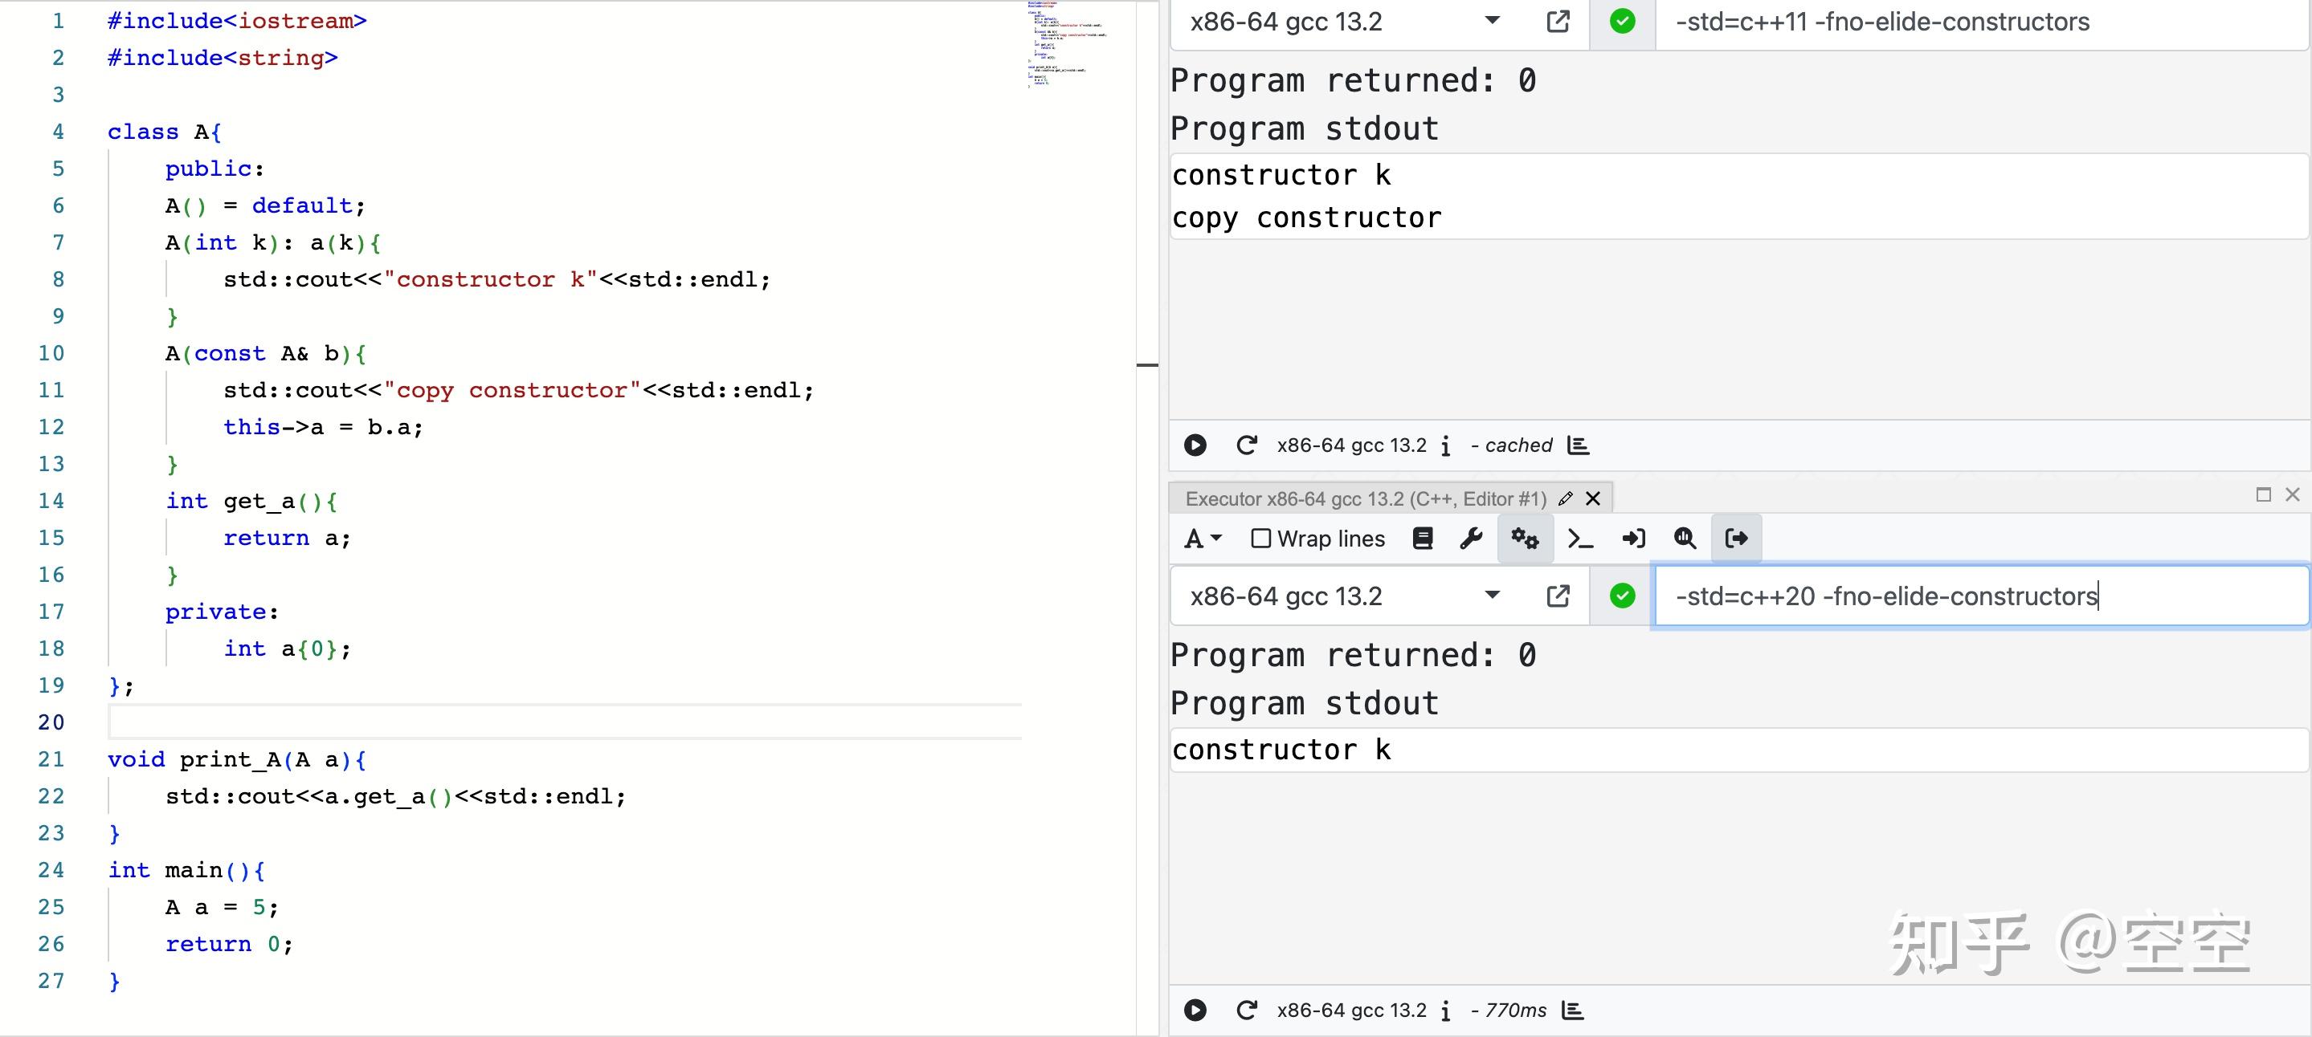Click the top pane's refresh/recompile arrow button
This screenshot has height=1037, width=2312.
(1247, 445)
